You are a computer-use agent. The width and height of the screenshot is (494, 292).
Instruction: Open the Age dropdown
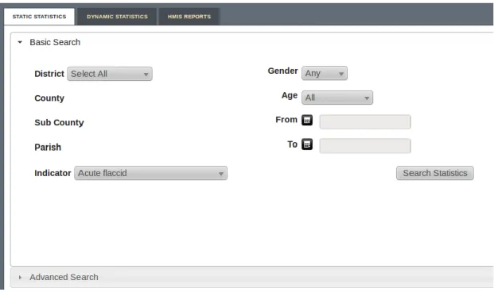point(337,98)
